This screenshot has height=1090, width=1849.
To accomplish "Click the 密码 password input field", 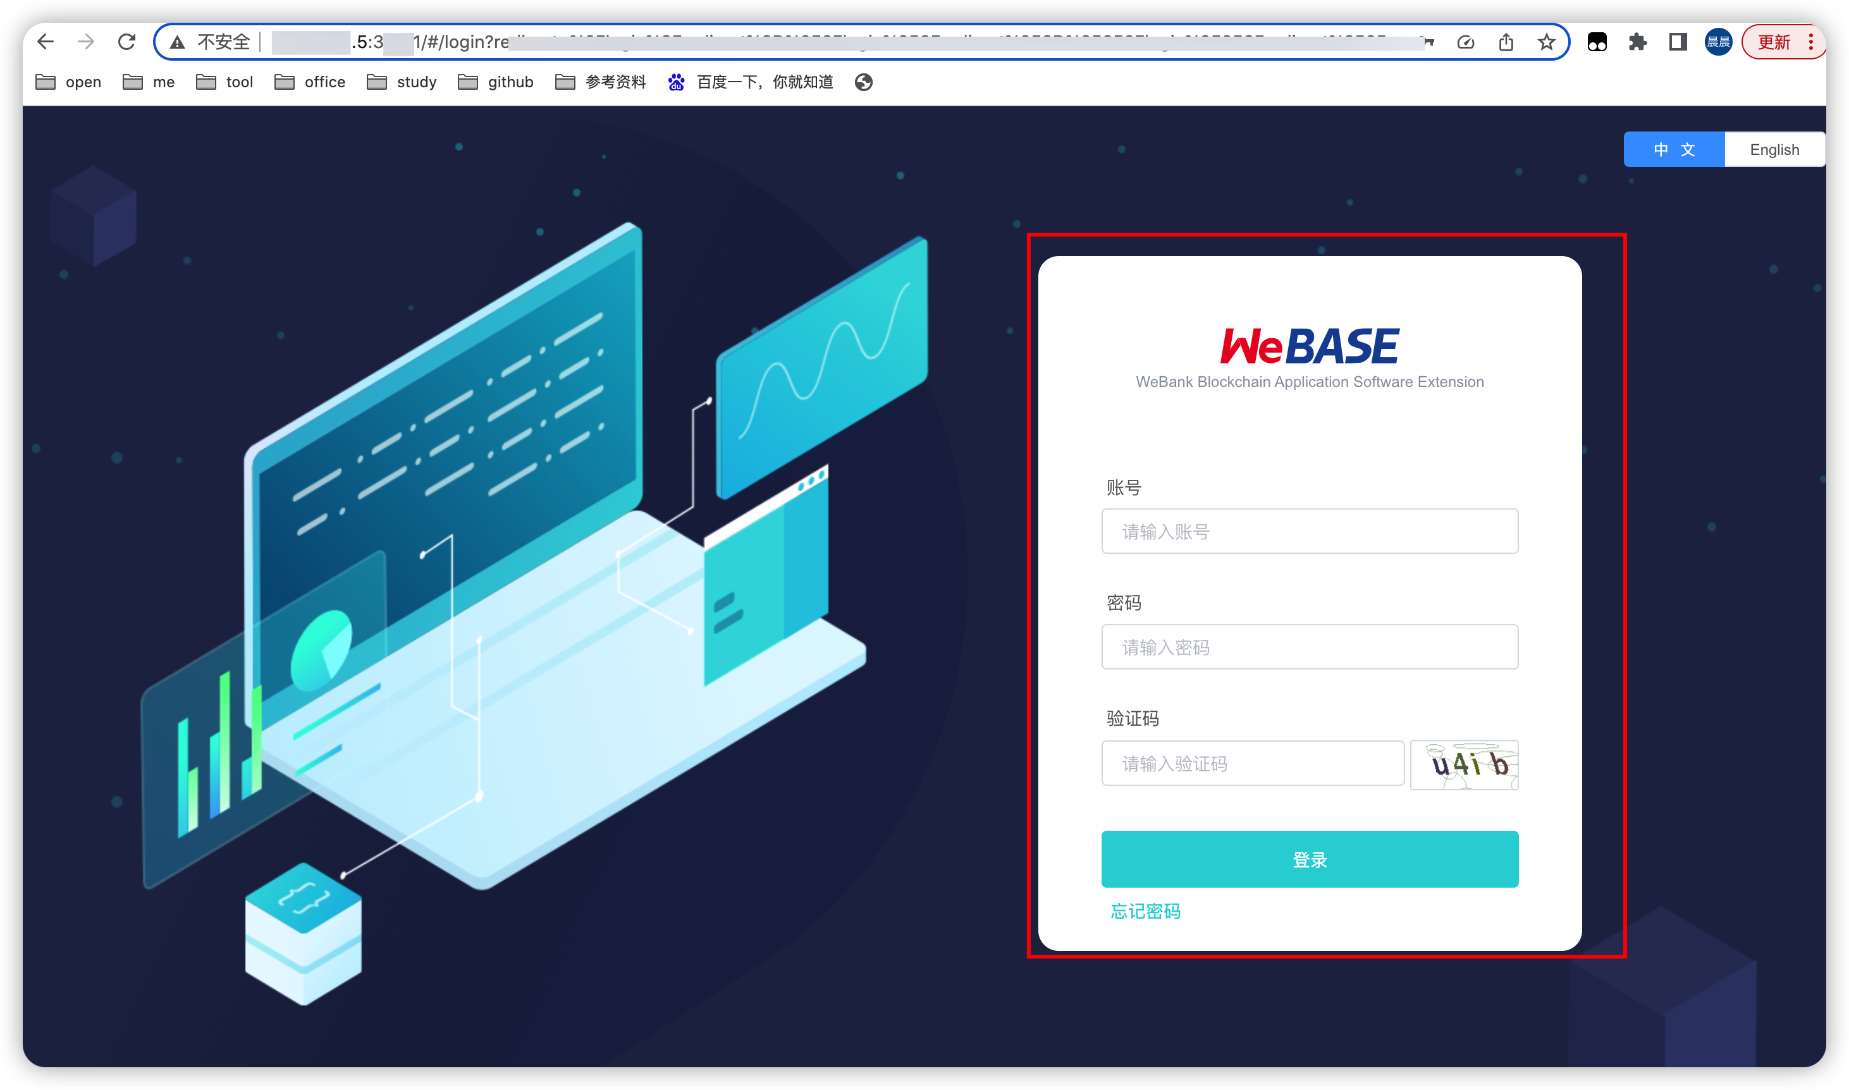I will [x=1309, y=646].
